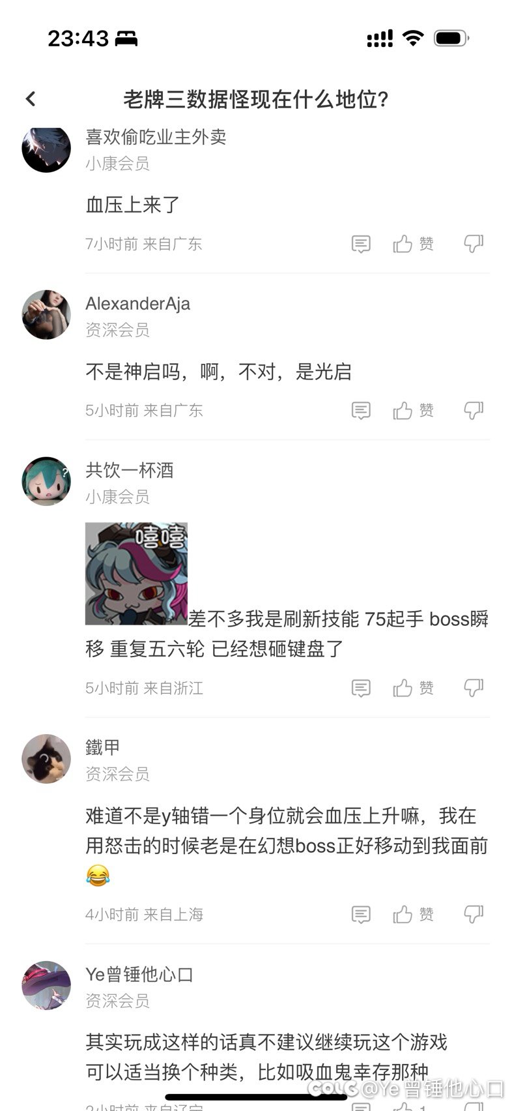Screen dimensions: 512x1111
Task: Dislike AlexanderAja's comment
Action: [x=474, y=410]
